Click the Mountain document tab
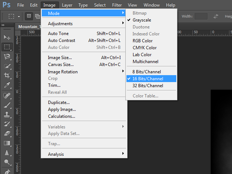 [x=28, y=27]
